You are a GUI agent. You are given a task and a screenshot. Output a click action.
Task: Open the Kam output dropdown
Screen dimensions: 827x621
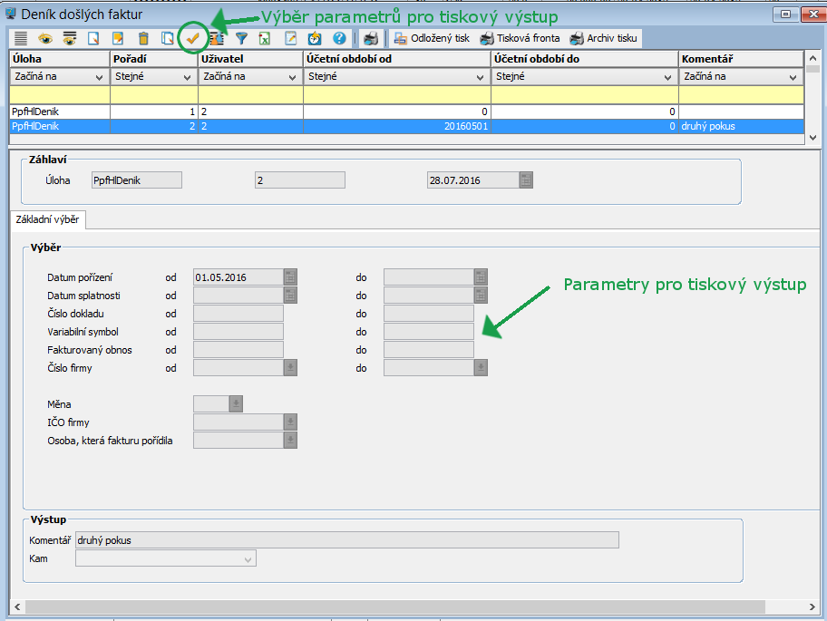click(248, 559)
